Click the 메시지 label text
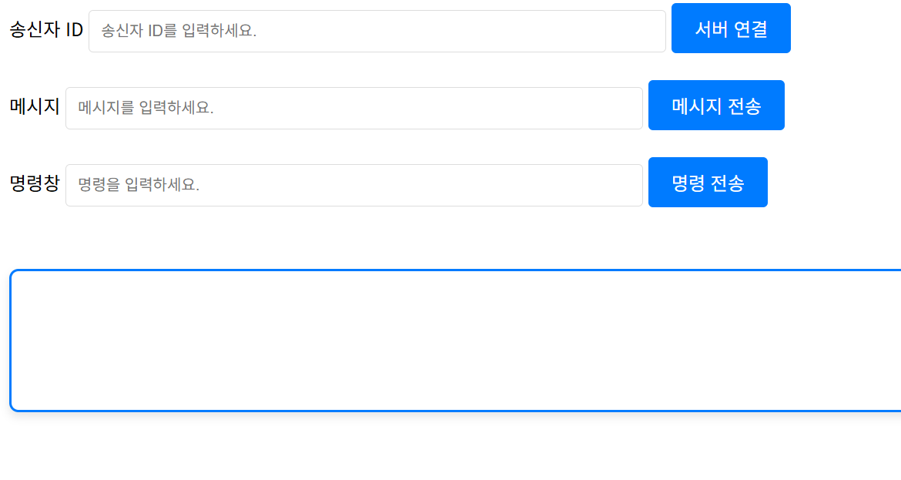 35,106
